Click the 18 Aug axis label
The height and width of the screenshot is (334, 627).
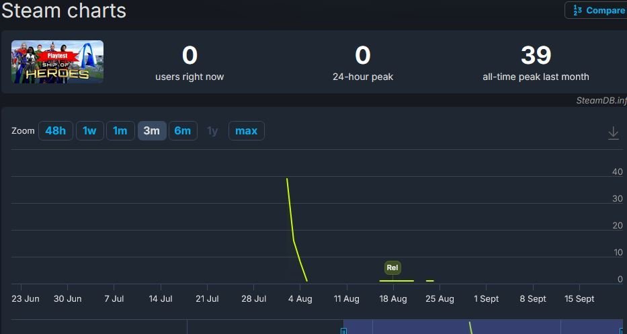[393, 299]
